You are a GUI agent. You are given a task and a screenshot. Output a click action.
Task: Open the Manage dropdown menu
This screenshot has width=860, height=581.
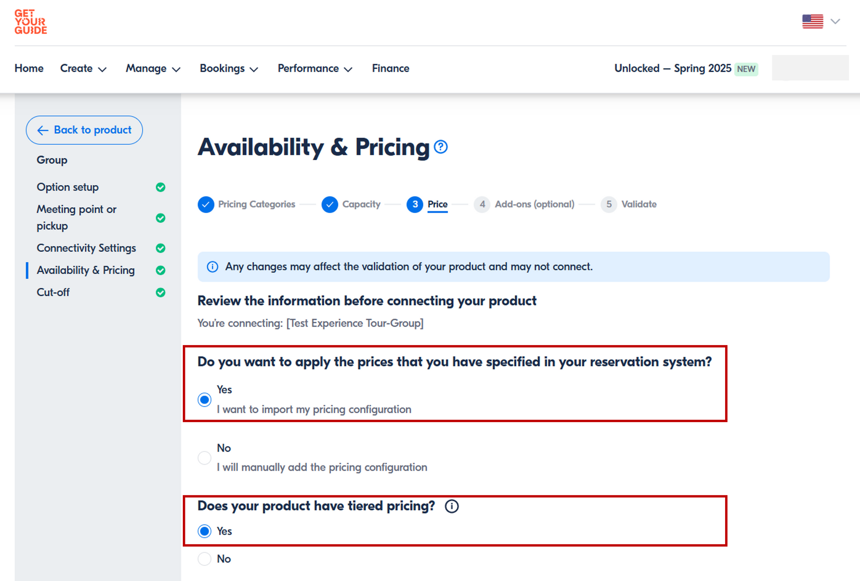tap(153, 68)
